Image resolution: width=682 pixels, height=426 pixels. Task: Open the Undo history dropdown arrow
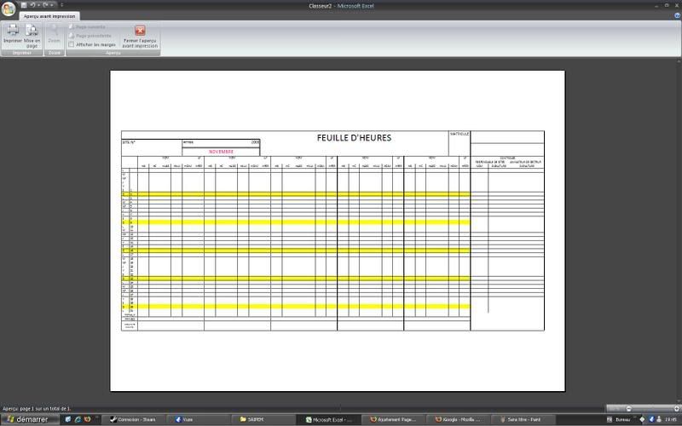pos(38,5)
